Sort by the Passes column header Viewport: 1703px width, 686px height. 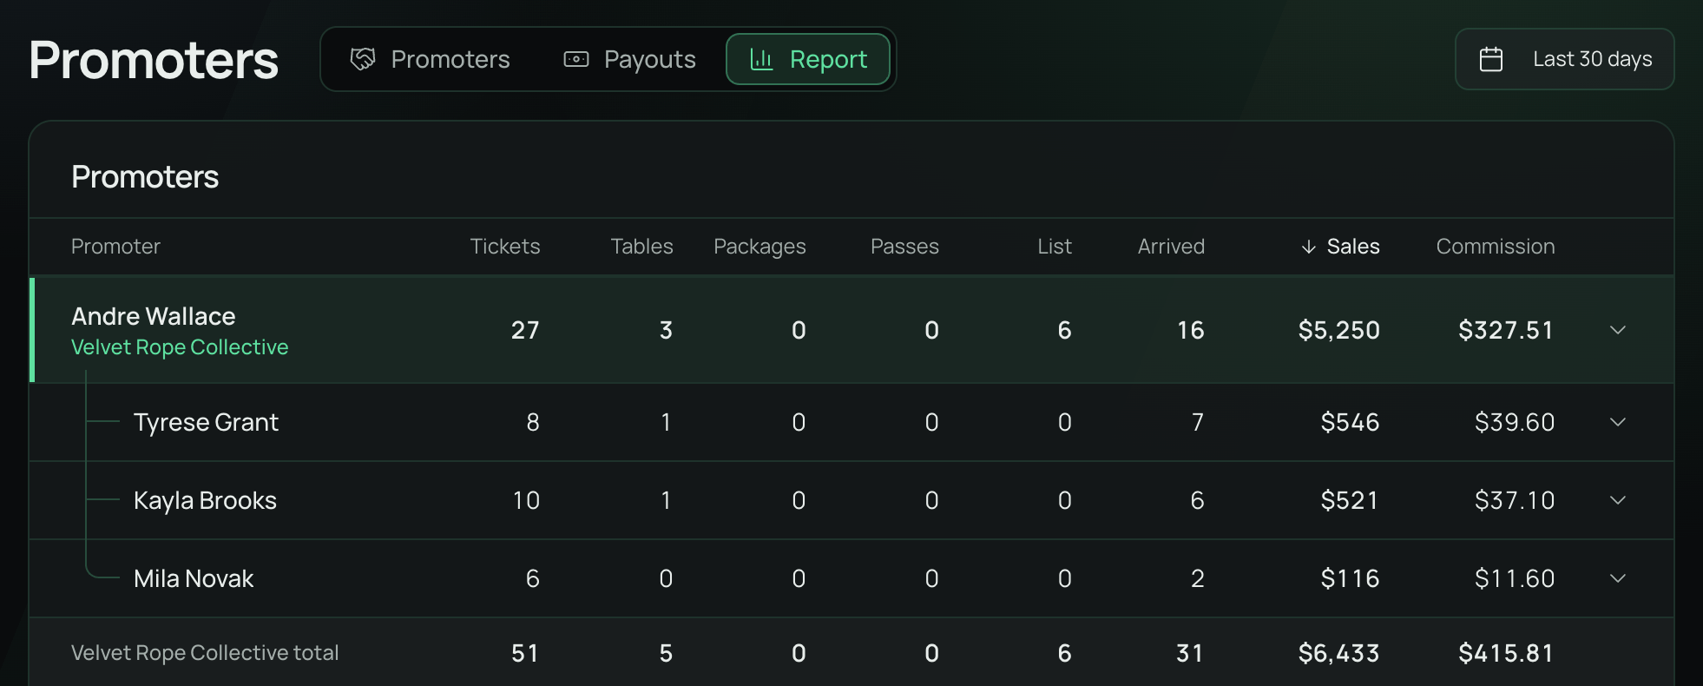pyautogui.click(x=904, y=247)
